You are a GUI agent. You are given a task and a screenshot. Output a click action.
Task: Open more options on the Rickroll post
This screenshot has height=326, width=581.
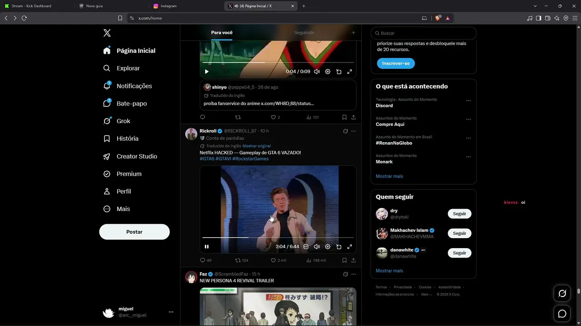pyautogui.click(x=354, y=131)
